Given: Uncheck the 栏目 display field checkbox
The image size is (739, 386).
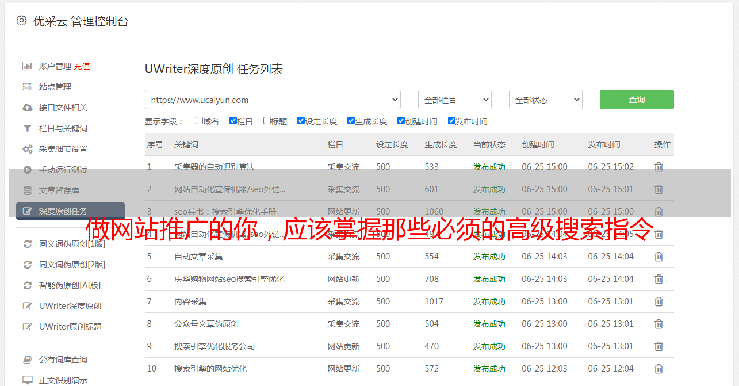Looking at the screenshot, I should tap(233, 121).
